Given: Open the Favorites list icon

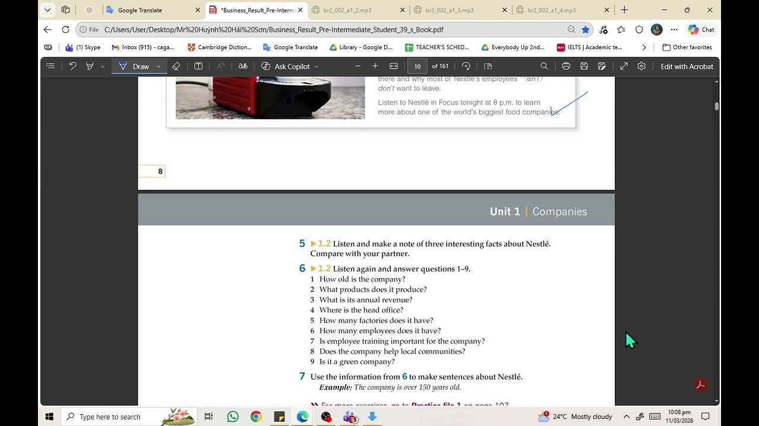Looking at the screenshot, I should tap(621, 30).
